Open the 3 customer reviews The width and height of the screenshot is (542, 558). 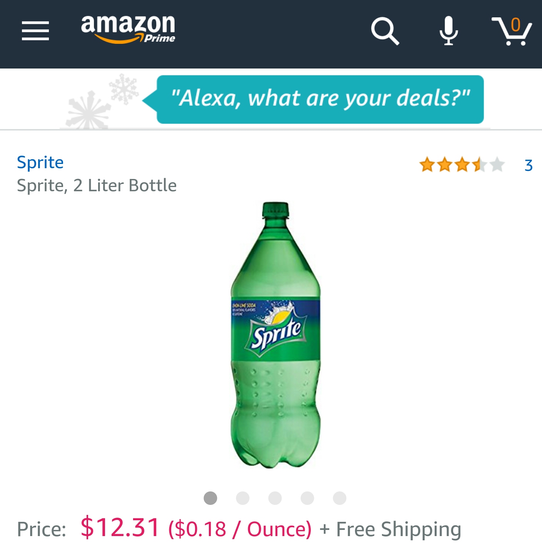tap(529, 165)
